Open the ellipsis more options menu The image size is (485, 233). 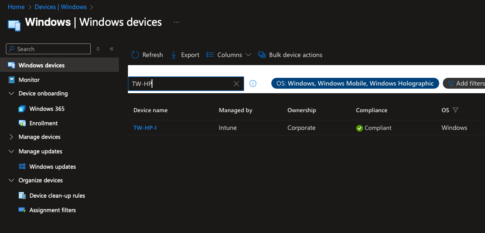(176, 22)
